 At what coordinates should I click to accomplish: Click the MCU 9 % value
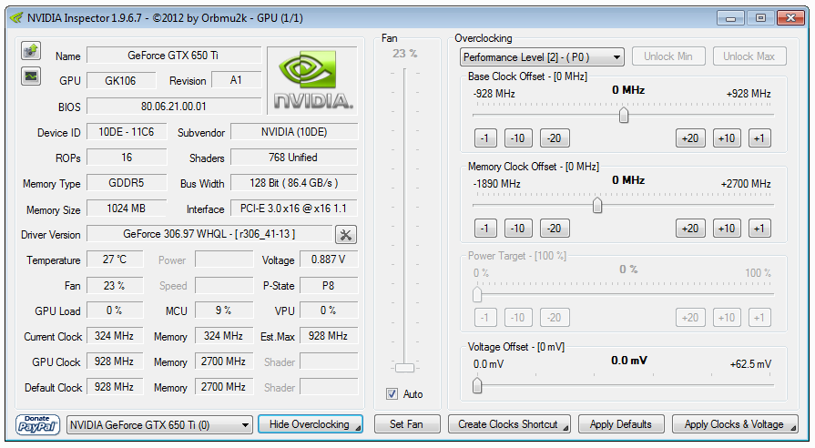point(223,311)
